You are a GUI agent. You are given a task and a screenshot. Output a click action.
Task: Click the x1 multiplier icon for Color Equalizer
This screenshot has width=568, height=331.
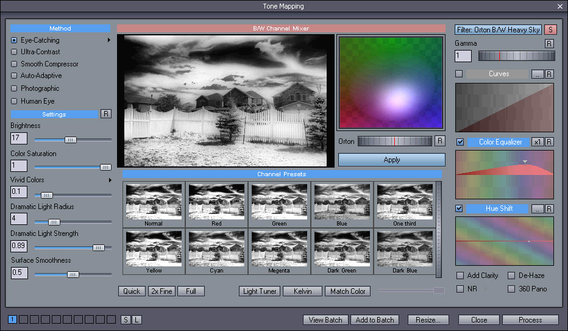(x=538, y=142)
